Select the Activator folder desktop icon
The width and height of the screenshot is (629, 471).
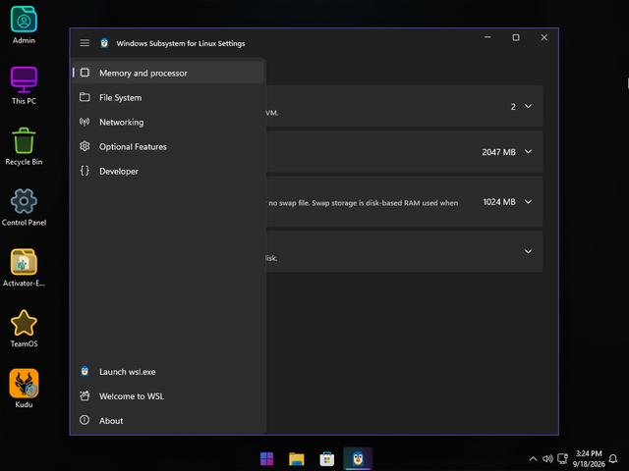(24, 268)
